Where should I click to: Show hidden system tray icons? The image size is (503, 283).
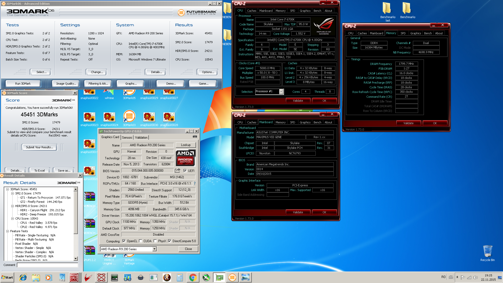[457, 277]
